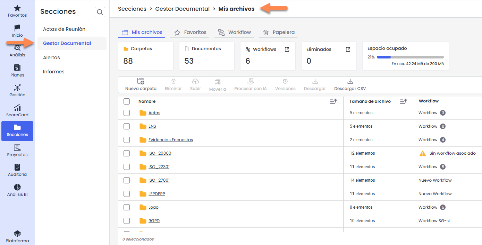The width and height of the screenshot is (482, 245).
Task: Sort by Tamaño de archivo arrow
Action: pos(403,101)
